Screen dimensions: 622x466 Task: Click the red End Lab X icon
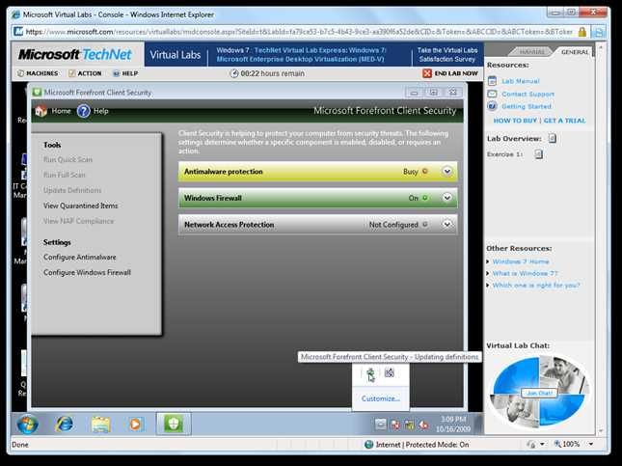coord(427,73)
